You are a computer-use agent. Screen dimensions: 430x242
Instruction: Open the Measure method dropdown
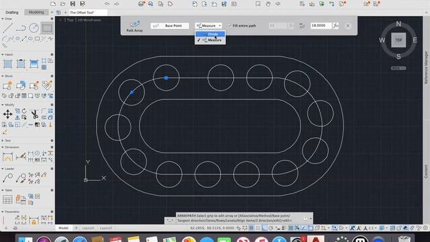[208, 26]
